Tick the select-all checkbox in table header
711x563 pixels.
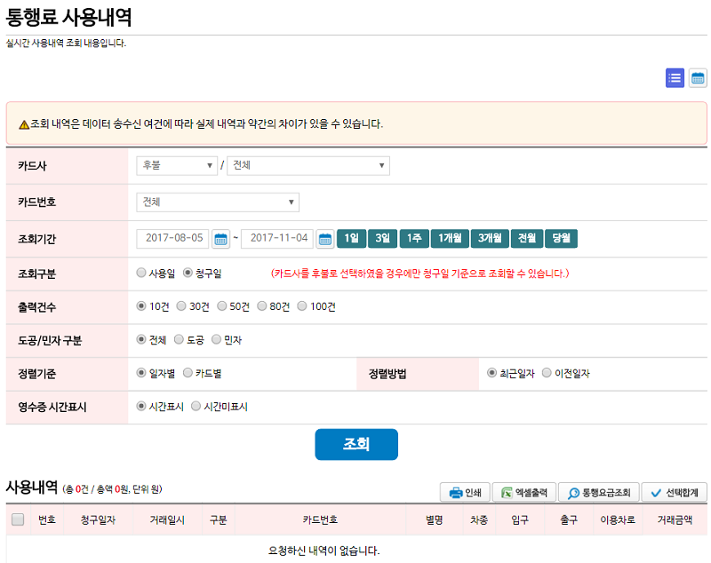click(x=18, y=519)
